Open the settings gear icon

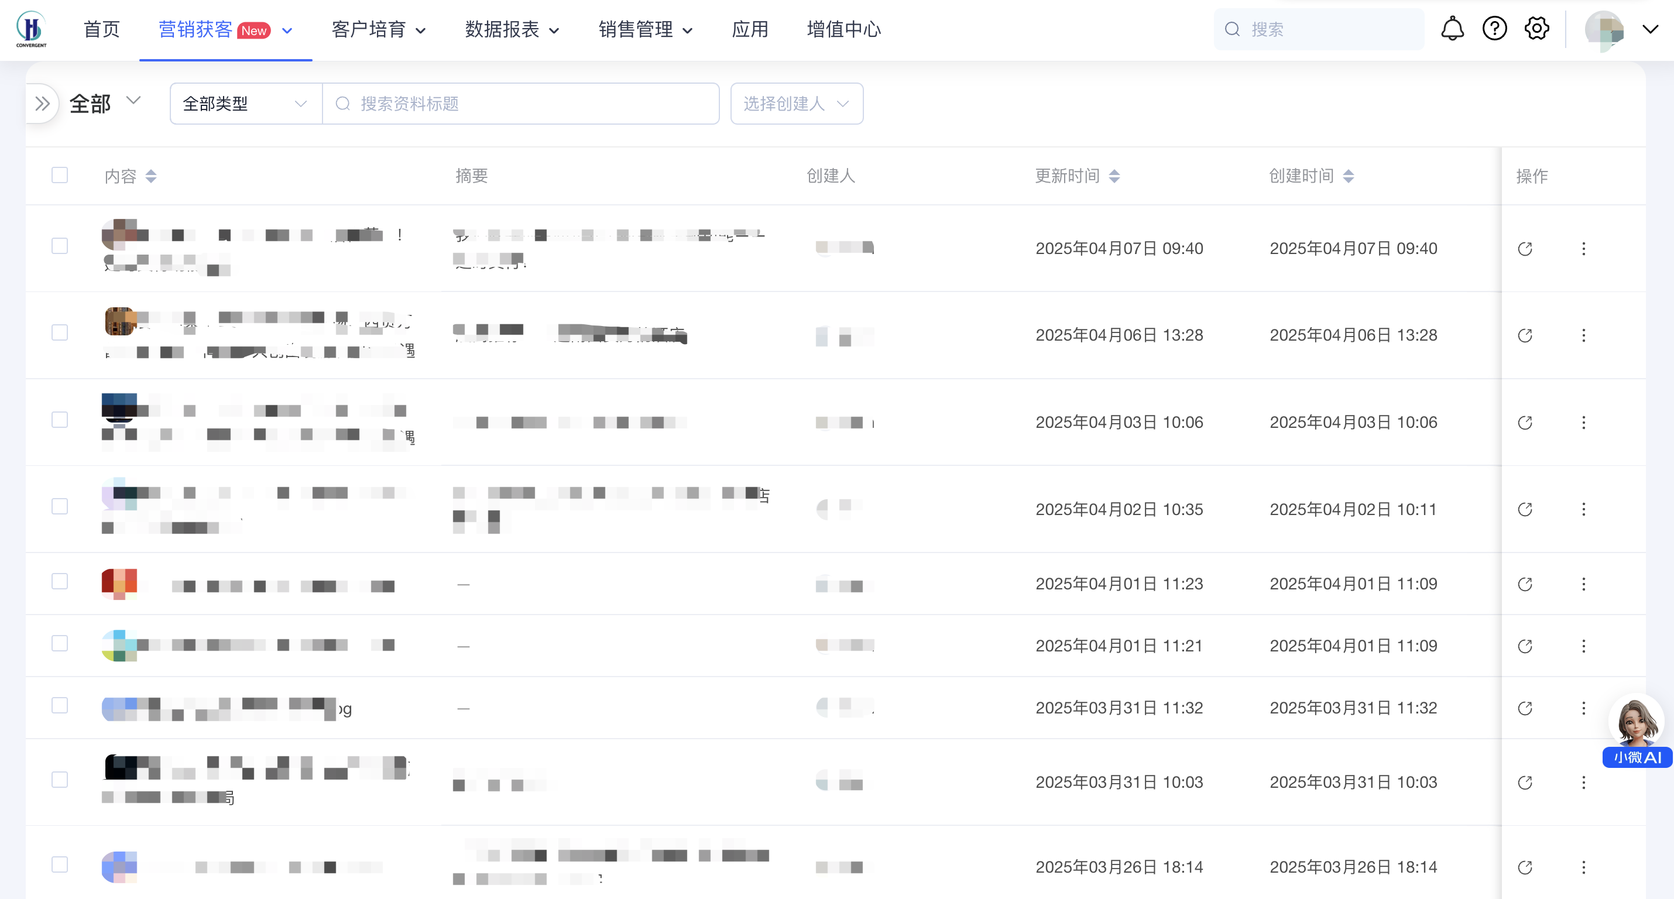(x=1536, y=29)
